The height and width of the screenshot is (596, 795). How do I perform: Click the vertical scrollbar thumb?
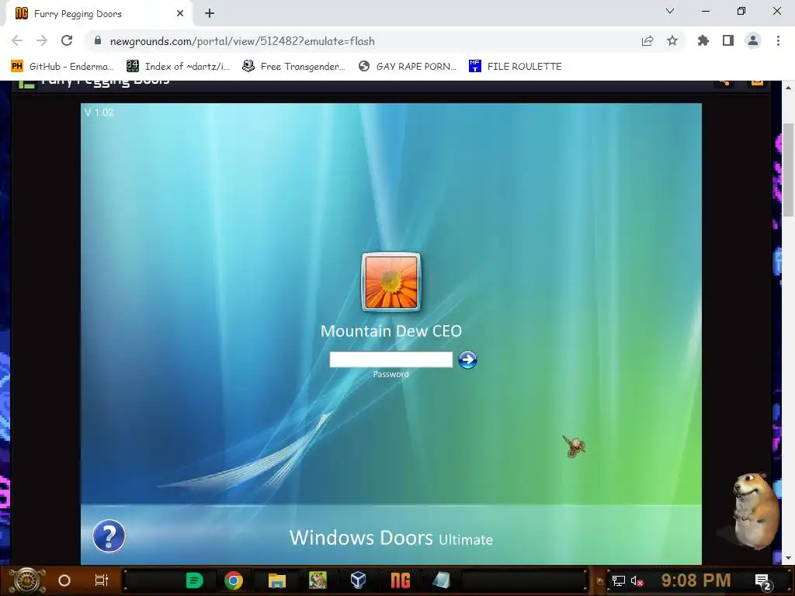tap(788, 170)
